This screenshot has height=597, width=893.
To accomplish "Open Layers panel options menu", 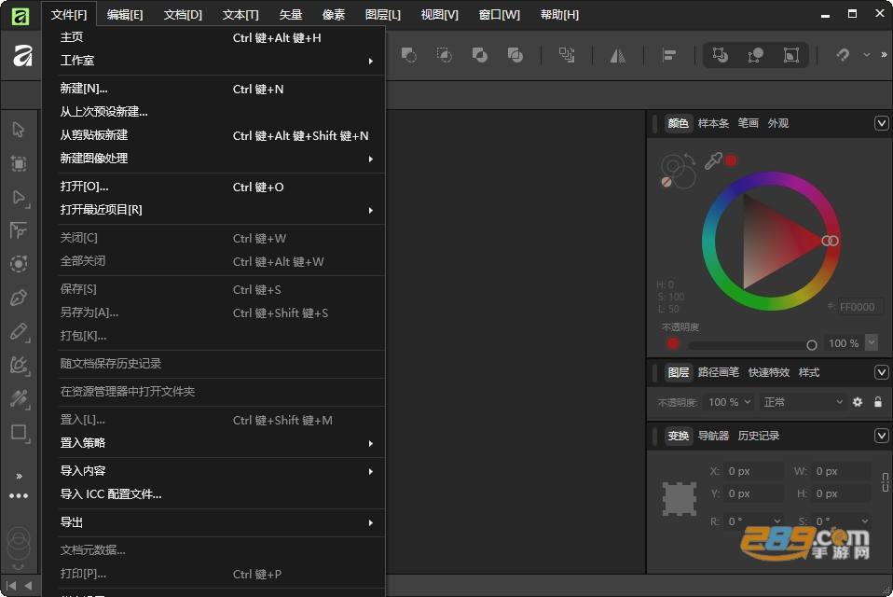I will (x=881, y=372).
